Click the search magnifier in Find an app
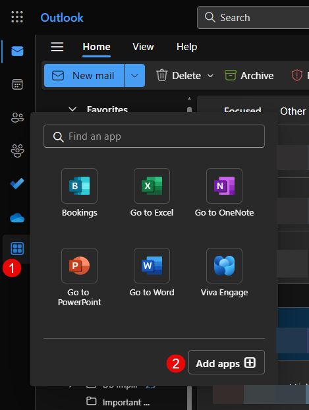The height and width of the screenshot is (410, 309). [x=58, y=136]
